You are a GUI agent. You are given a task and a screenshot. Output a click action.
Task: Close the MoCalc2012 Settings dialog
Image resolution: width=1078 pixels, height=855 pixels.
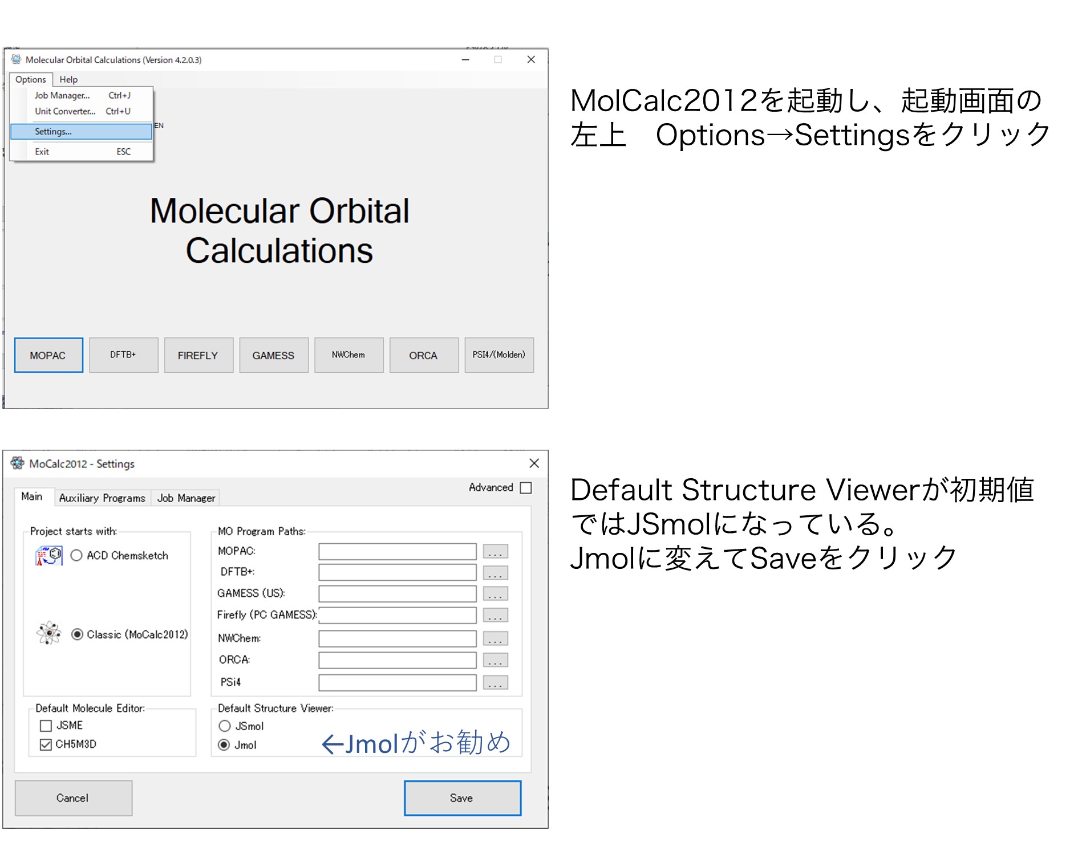(x=534, y=463)
